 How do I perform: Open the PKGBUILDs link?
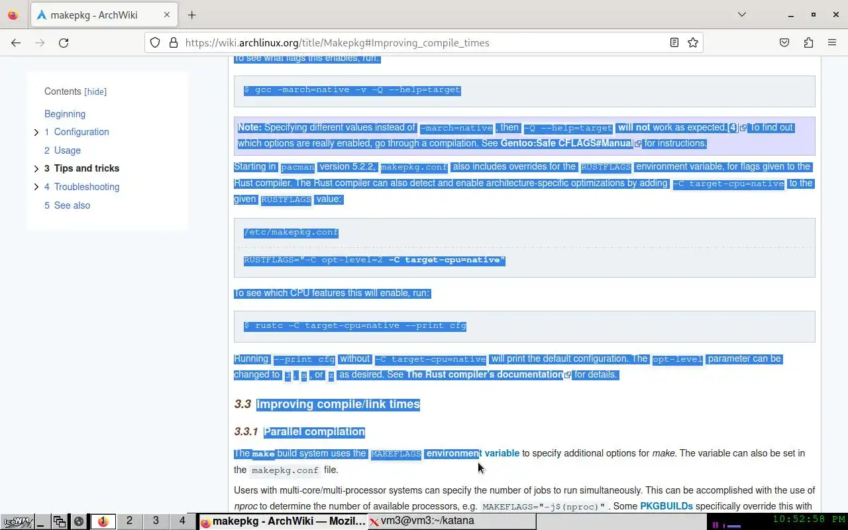coord(666,506)
